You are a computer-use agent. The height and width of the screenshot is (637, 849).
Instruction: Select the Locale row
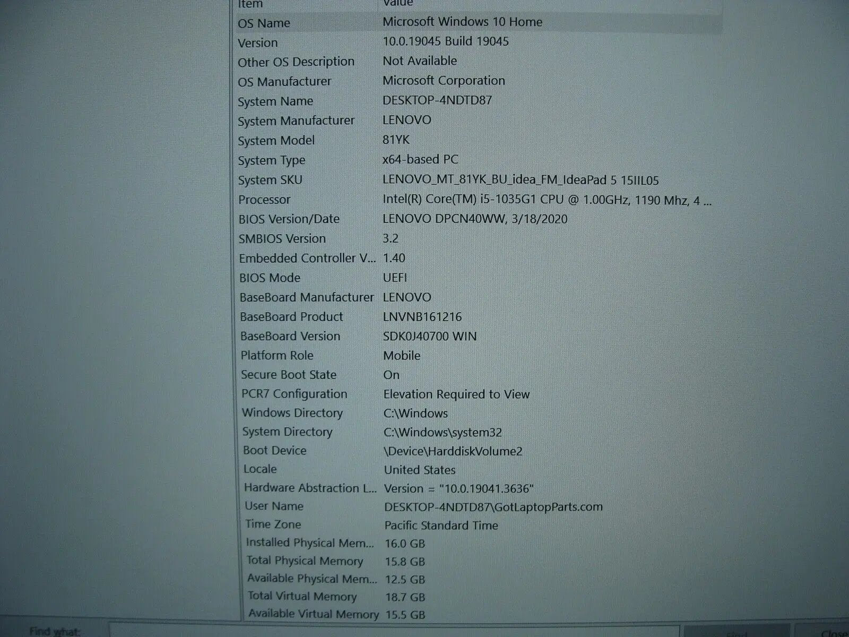tap(478, 470)
